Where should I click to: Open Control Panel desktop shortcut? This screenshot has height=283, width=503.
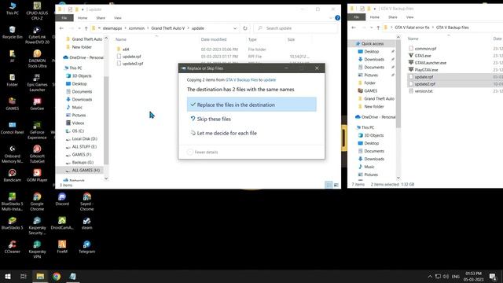click(x=13, y=127)
